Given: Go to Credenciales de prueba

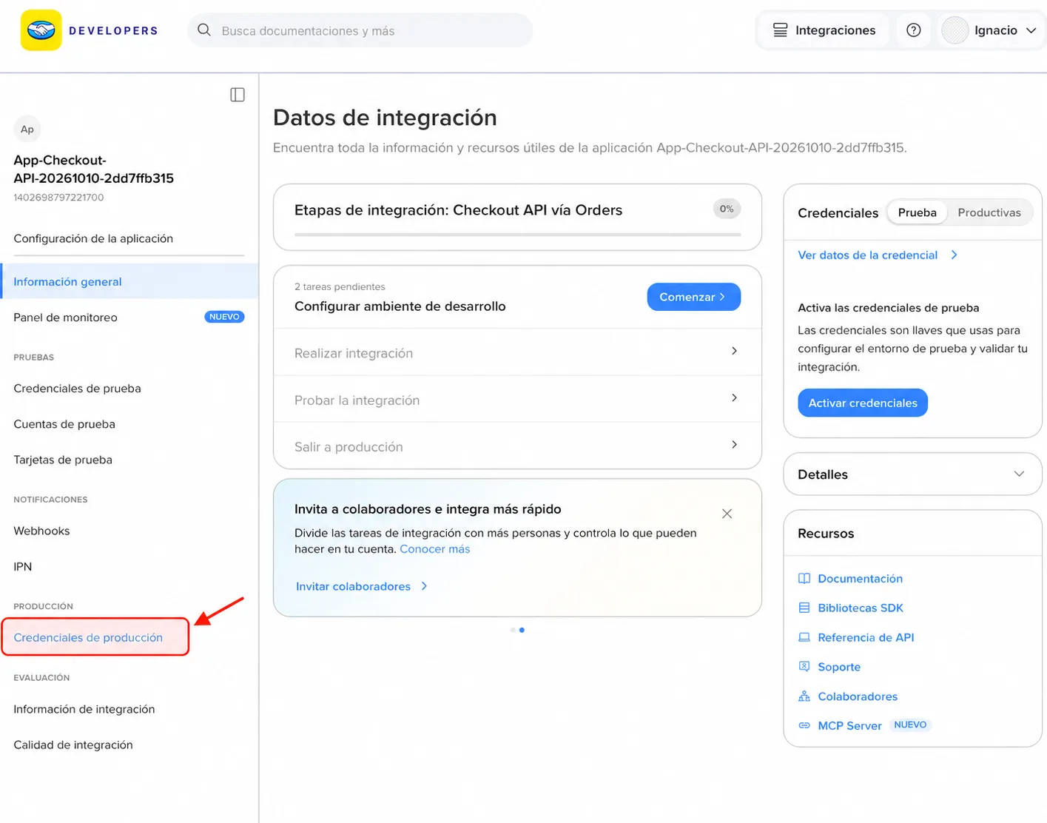Looking at the screenshot, I should pos(77,389).
